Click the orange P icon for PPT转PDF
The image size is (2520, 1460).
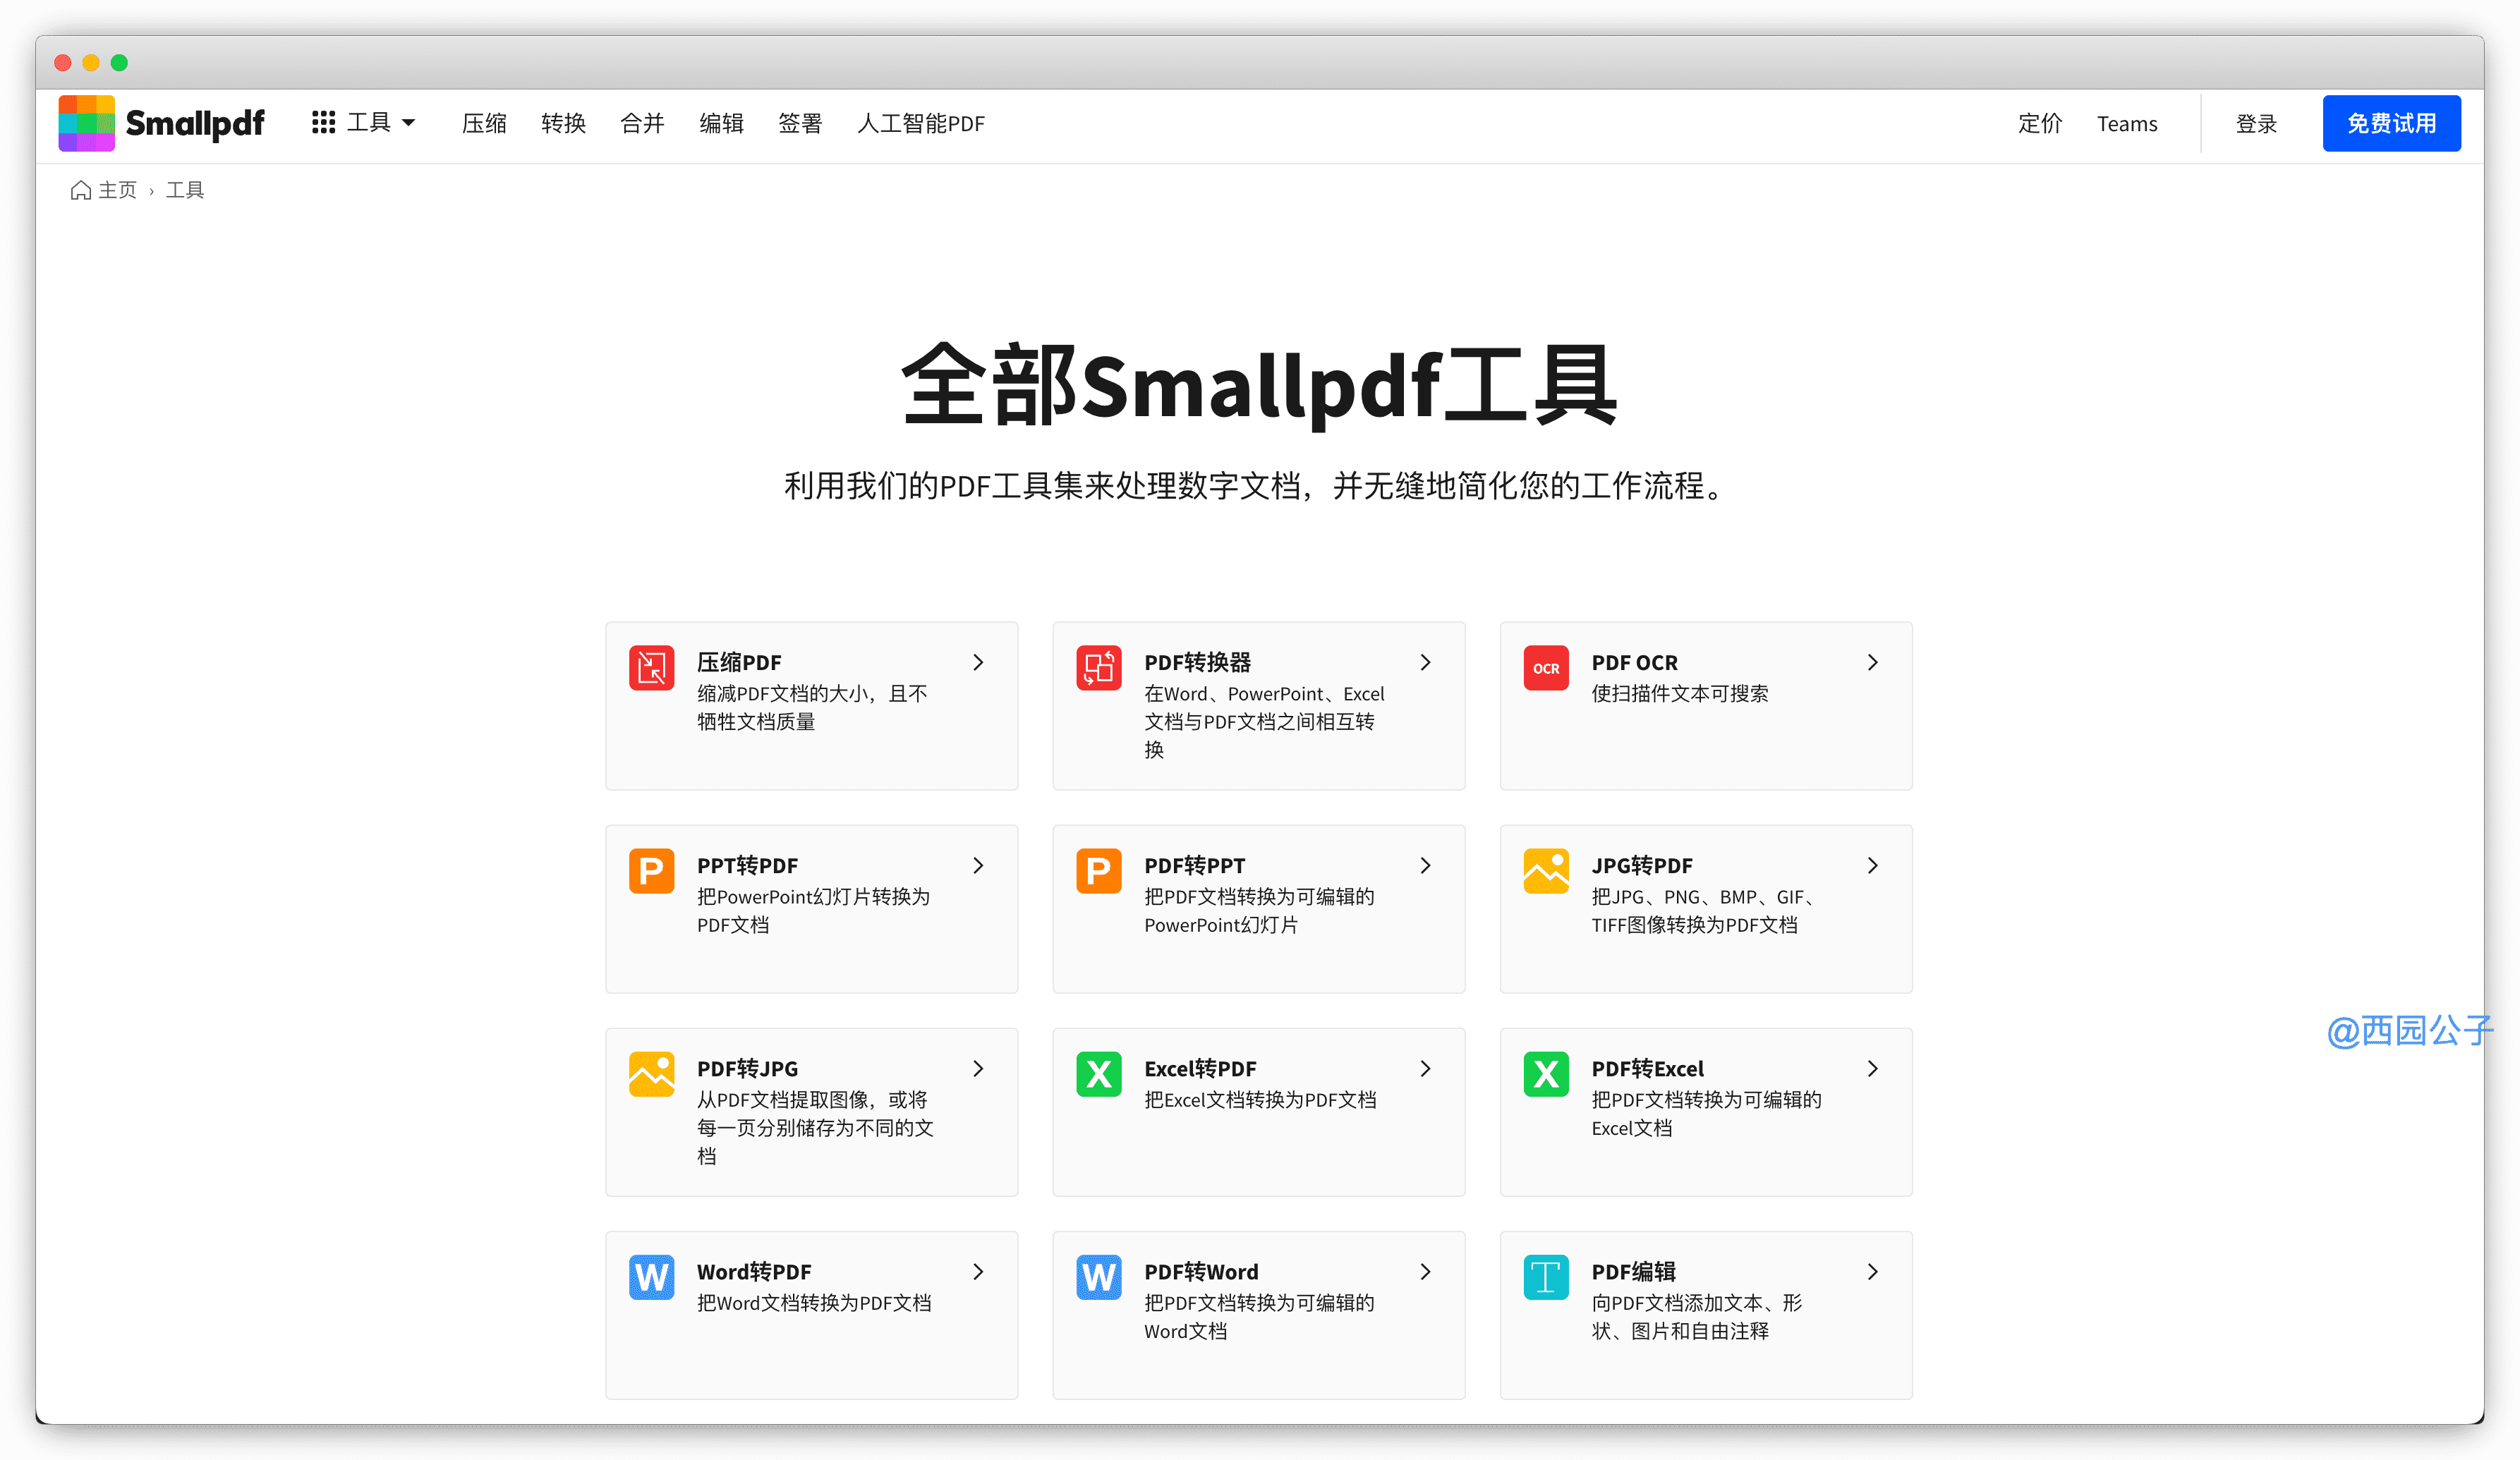[651, 871]
